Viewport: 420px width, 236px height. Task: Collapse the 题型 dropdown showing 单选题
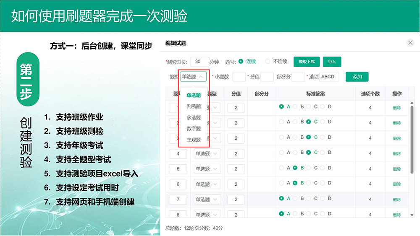[194, 77]
